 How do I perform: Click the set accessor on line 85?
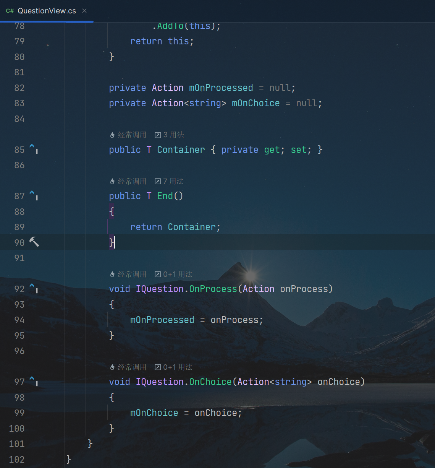(299, 150)
